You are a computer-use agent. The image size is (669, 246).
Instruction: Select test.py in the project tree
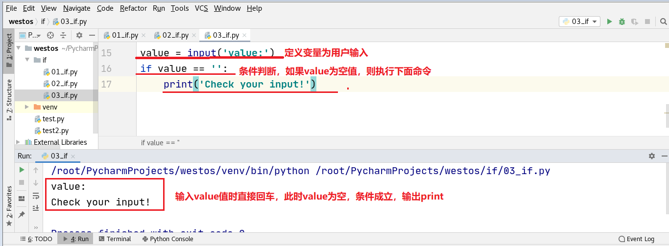49,119
